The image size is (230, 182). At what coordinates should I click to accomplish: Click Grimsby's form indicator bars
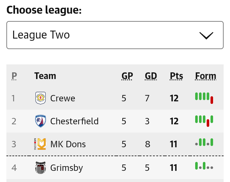pyautogui.click(x=204, y=166)
